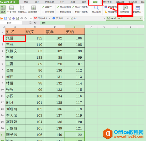Click the print icon in quick toolbar
This screenshot has height=141, width=146.
tap(13, 18)
